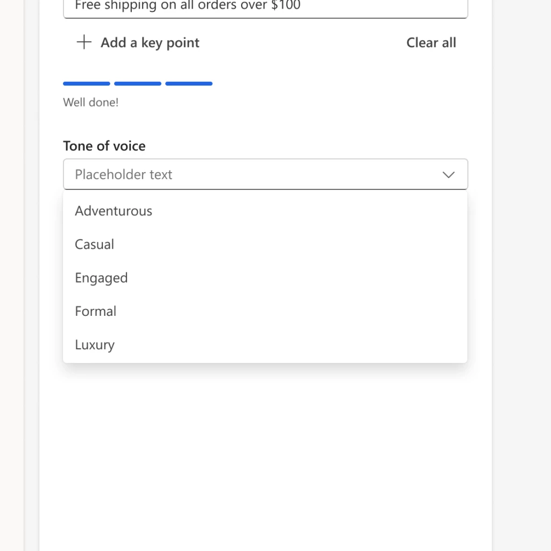Click the free shipping key point field
This screenshot has width=551, height=551.
click(265, 6)
